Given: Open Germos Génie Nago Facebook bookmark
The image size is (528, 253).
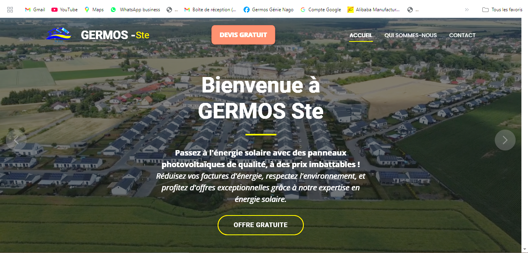Looking at the screenshot, I should click(x=268, y=10).
